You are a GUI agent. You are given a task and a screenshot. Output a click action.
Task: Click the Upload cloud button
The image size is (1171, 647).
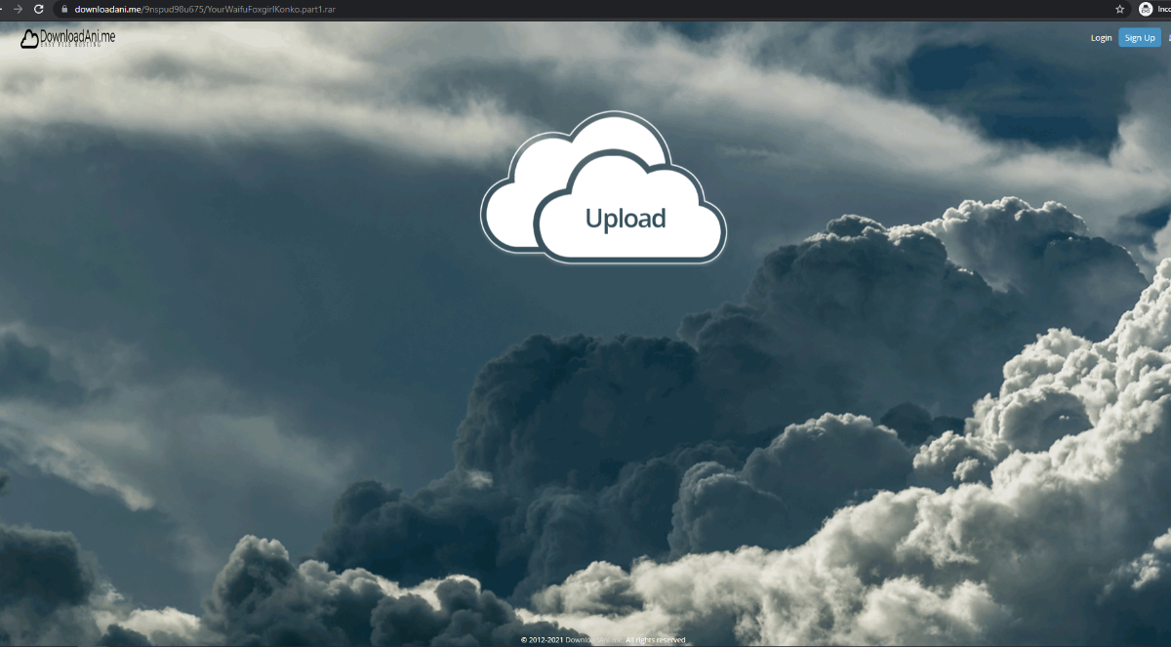(x=626, y=219)
